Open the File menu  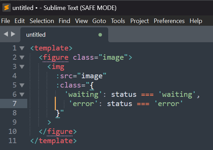point(6,21)
